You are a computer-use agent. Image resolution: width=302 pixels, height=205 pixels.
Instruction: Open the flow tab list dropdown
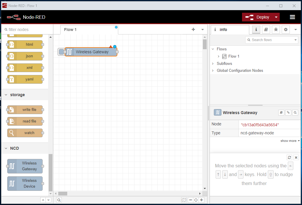point(202,30)
